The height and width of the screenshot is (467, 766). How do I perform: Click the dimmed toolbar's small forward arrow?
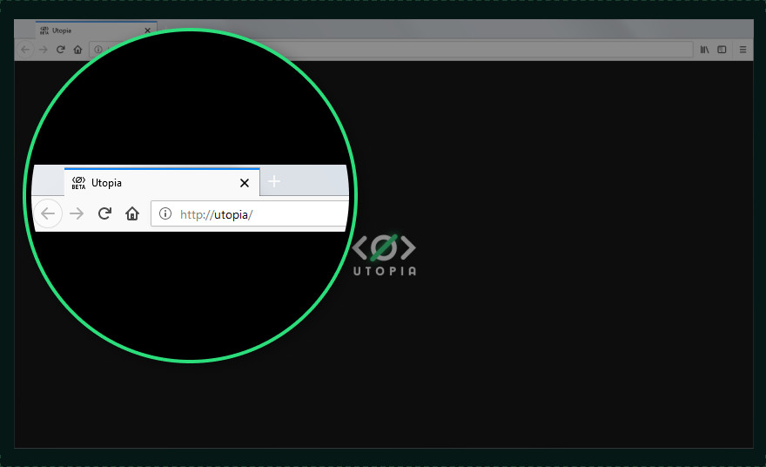43,50
